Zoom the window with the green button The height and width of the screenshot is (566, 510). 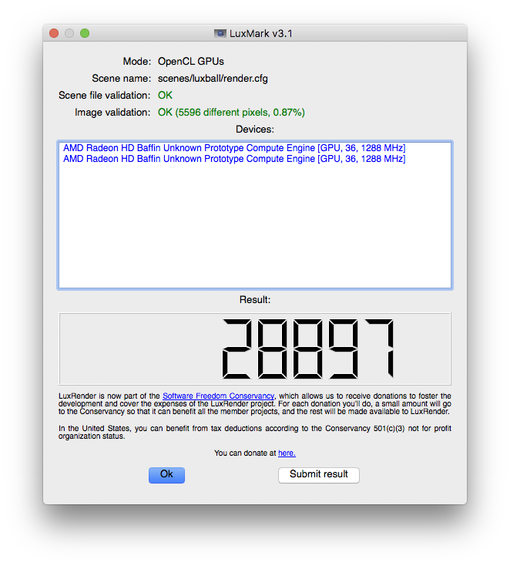(x=85, y=33)
